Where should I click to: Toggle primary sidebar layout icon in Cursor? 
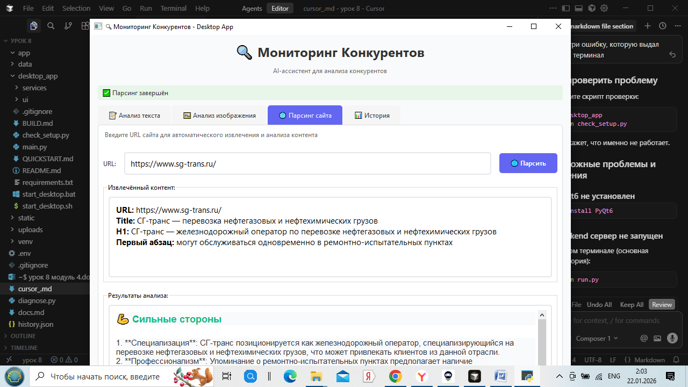(566, 8)
